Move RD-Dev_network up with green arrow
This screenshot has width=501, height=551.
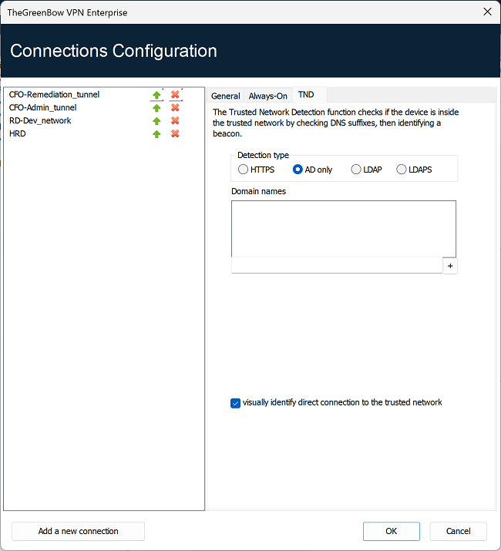(156, 121)
